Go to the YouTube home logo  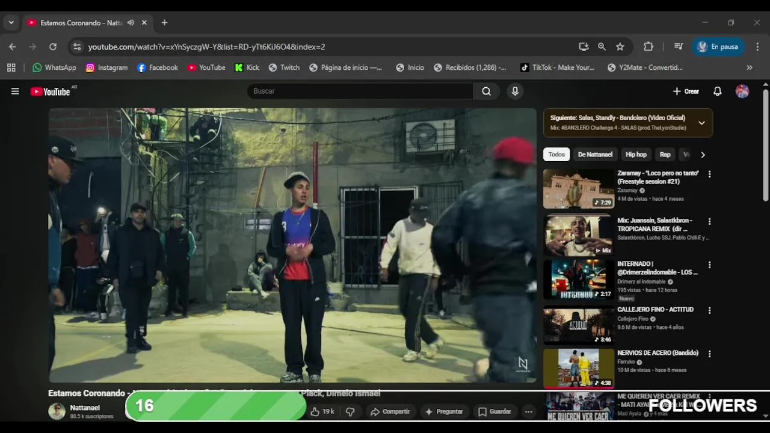tap(51, 91)
